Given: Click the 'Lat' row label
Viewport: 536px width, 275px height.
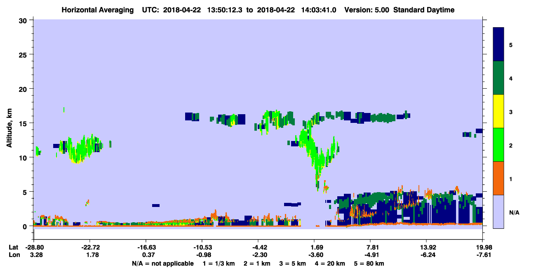Looking at the screenshot, I should click(13, 247).
